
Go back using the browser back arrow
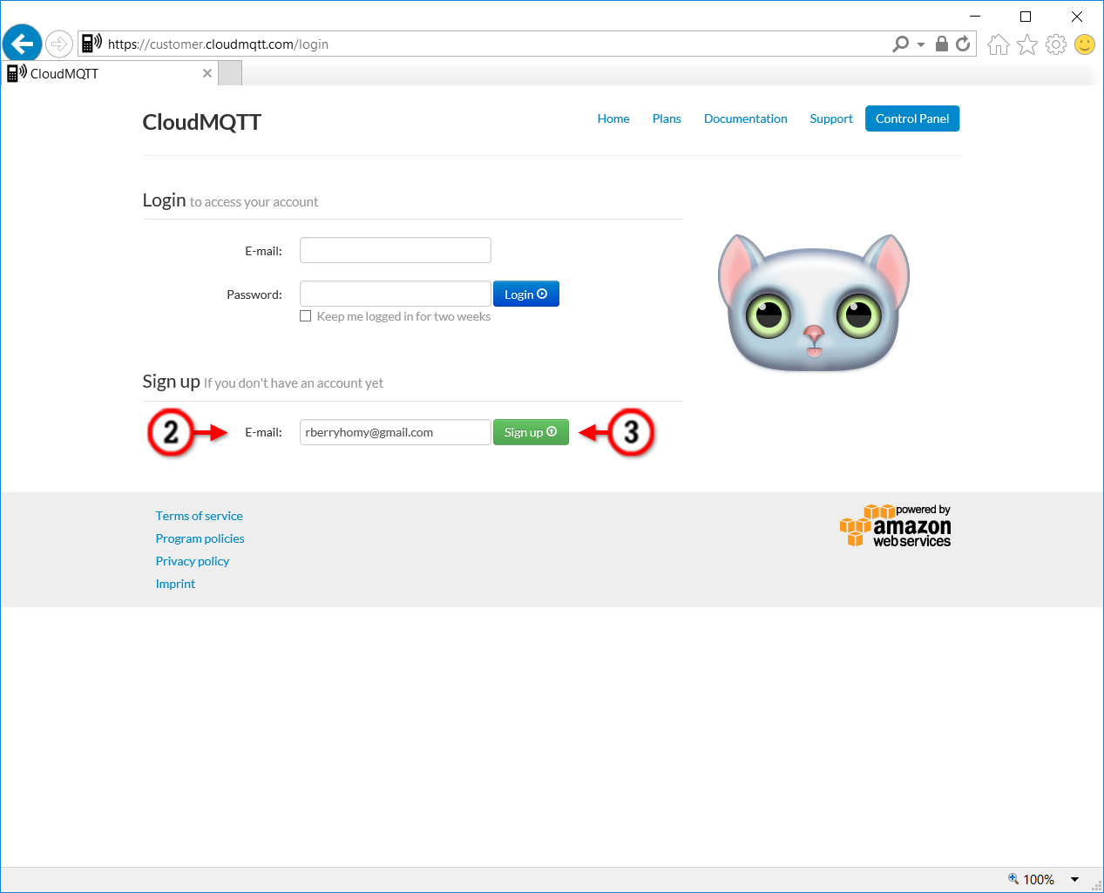[x=22, y=43]
